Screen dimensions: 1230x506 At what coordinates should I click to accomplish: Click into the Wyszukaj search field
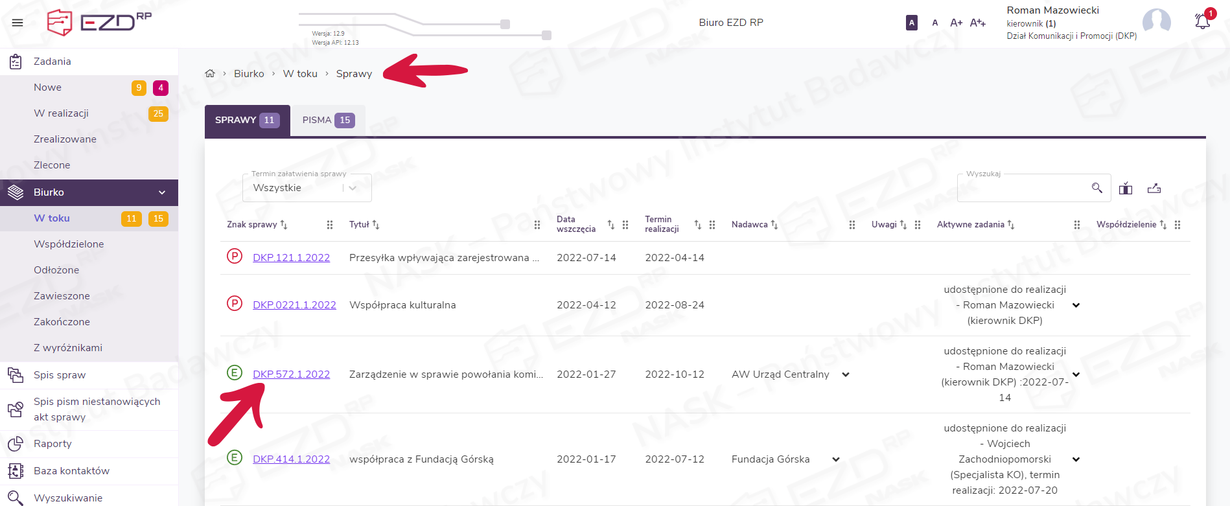tap(1024, 188)
